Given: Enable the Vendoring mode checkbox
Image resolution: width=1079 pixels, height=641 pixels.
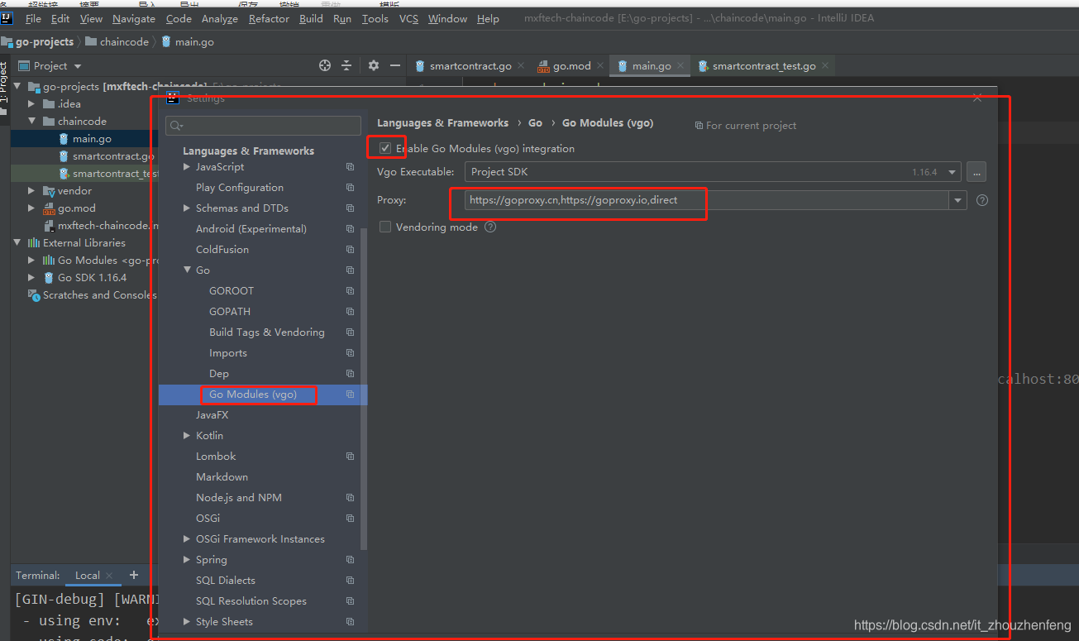Looking at the screenshot, I should (x=385, y=227).
